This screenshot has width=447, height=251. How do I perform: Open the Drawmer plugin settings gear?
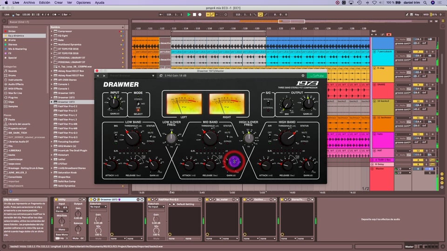(x=303, y=76)
